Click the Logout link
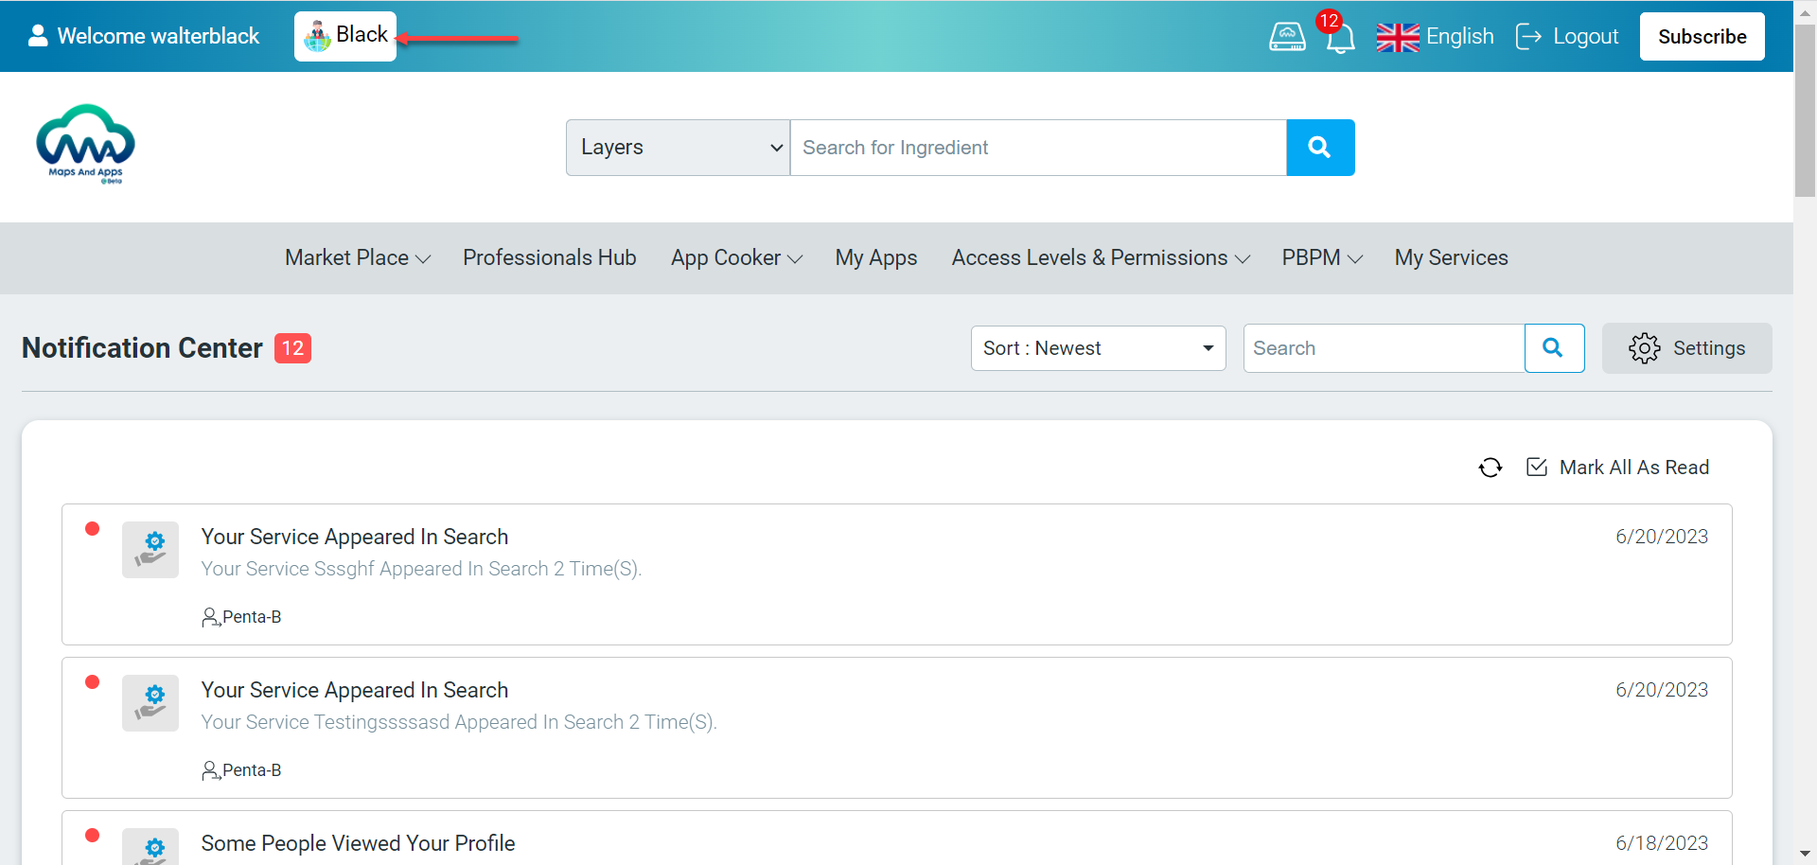The width and height of the screenshot is (1817, 865). [x=1586, y=37]
